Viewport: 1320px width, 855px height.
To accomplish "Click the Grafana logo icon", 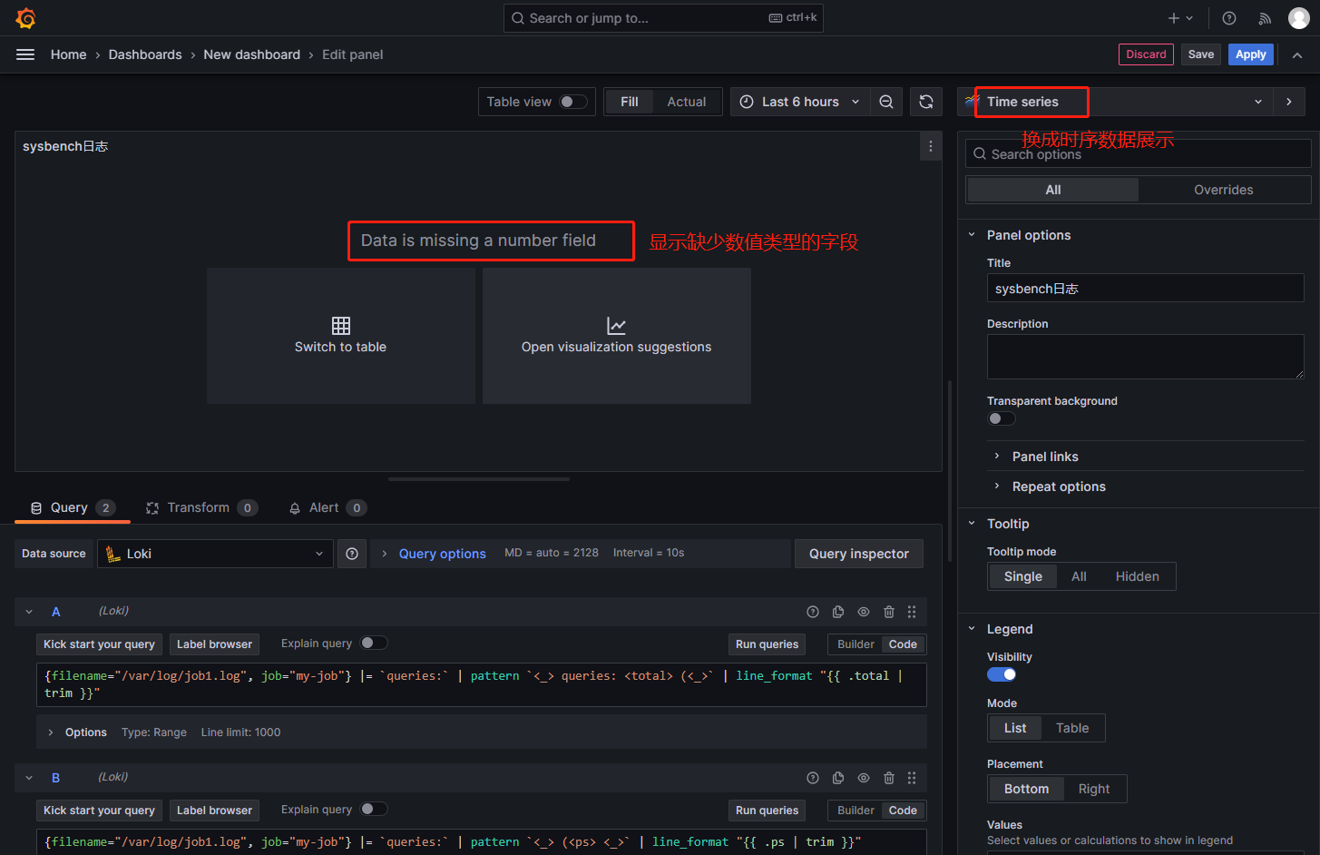I will click(25, 18).
